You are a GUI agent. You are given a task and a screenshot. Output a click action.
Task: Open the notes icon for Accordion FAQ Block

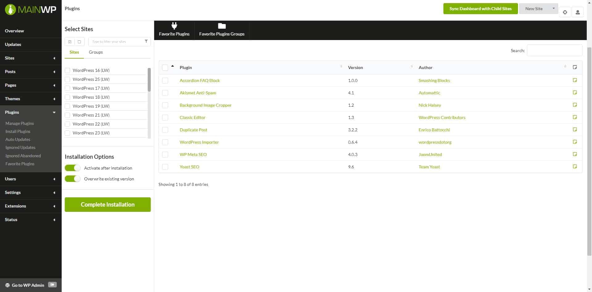point(575,80)
